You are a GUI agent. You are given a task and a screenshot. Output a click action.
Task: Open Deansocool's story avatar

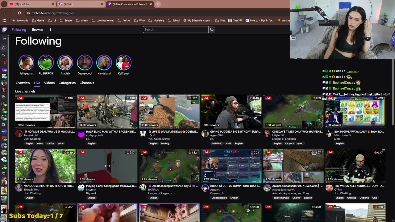tap(85, 63)
